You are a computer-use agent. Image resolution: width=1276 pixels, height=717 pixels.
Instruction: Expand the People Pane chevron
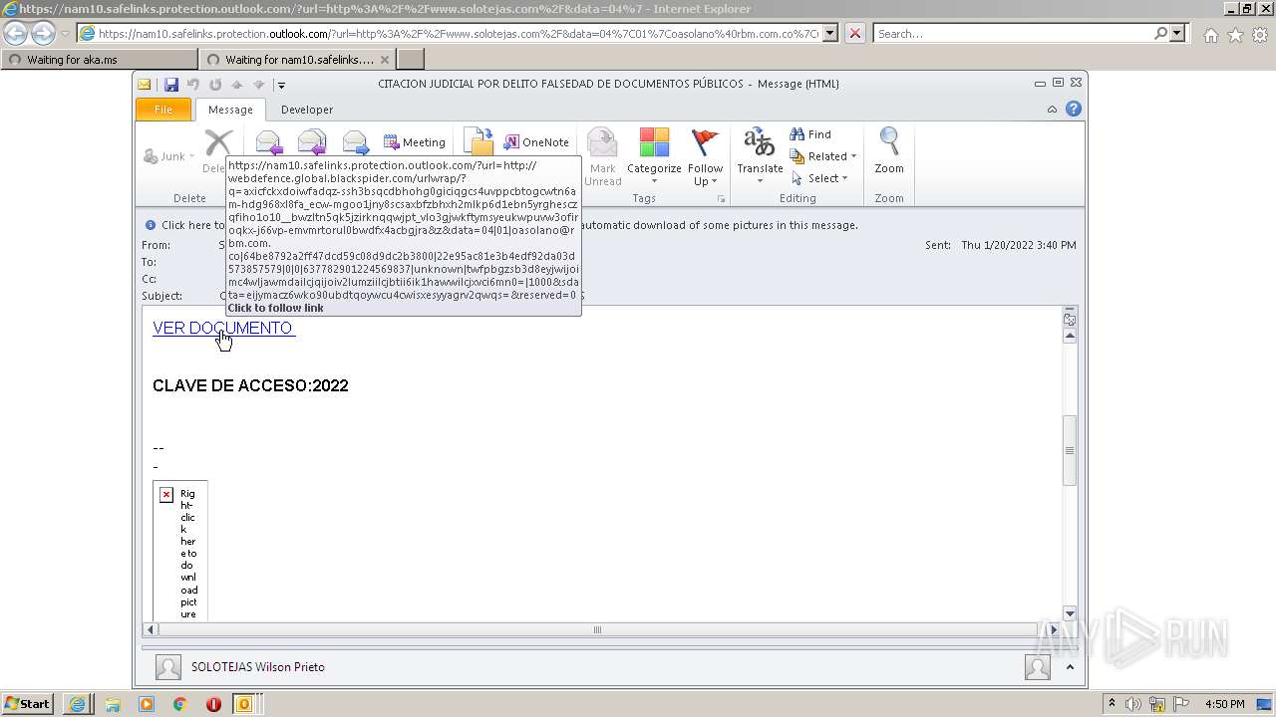pyautogui.click(x=1070, y=667)
